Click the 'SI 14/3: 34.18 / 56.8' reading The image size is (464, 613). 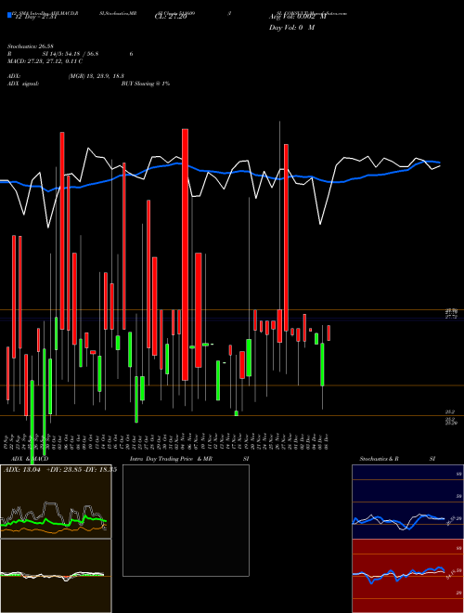[x=71, y=54]
